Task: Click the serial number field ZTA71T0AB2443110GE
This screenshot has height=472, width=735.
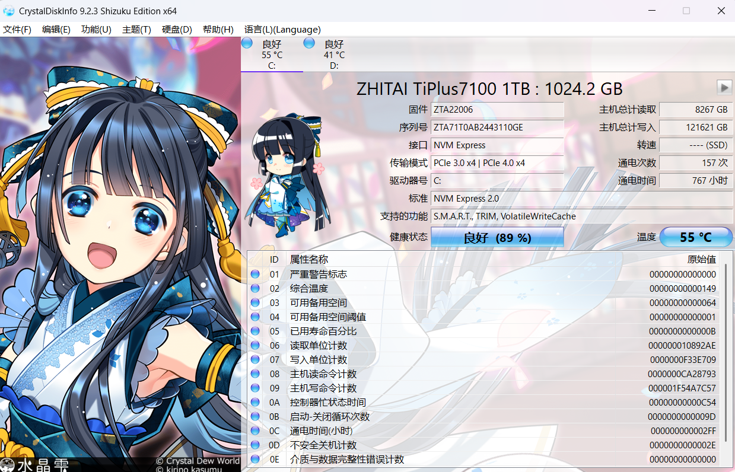Action: pos(497,127)
